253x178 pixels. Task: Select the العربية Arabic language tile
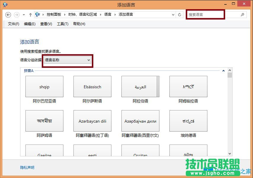coord(140,86)
